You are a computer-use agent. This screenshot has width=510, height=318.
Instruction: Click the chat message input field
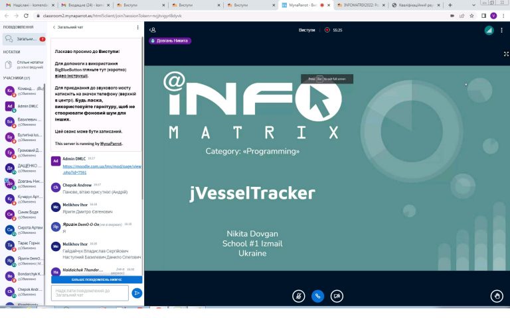click(89, 293)
